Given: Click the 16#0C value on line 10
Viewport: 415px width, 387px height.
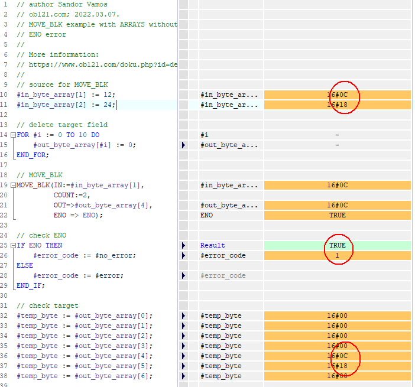Looking at the screenshot, I should coord(337,95).
